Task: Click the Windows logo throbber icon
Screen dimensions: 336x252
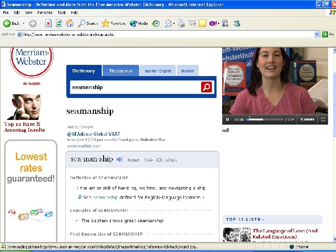Action: coord(332,13)
